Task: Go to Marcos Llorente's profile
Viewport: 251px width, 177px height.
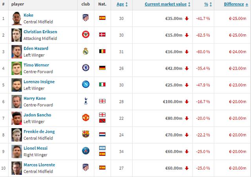Action: (39, 165)
